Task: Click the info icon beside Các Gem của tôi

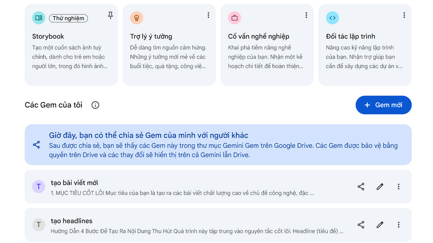Action: coord(95,105)
